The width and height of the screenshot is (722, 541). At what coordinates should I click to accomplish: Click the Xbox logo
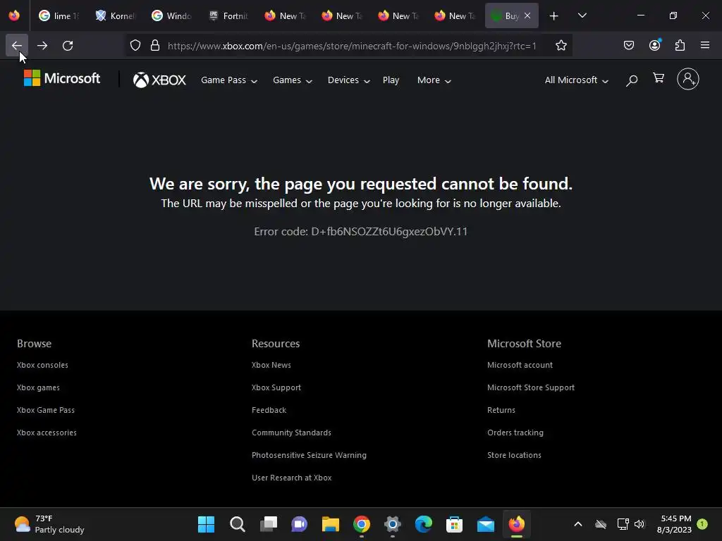pyautogui.click(x=159, y=80)
